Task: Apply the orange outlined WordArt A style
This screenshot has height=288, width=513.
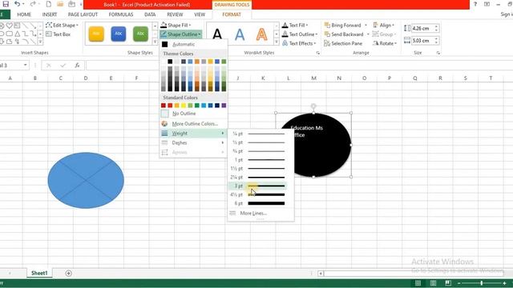Action: (x=261, y=34)
